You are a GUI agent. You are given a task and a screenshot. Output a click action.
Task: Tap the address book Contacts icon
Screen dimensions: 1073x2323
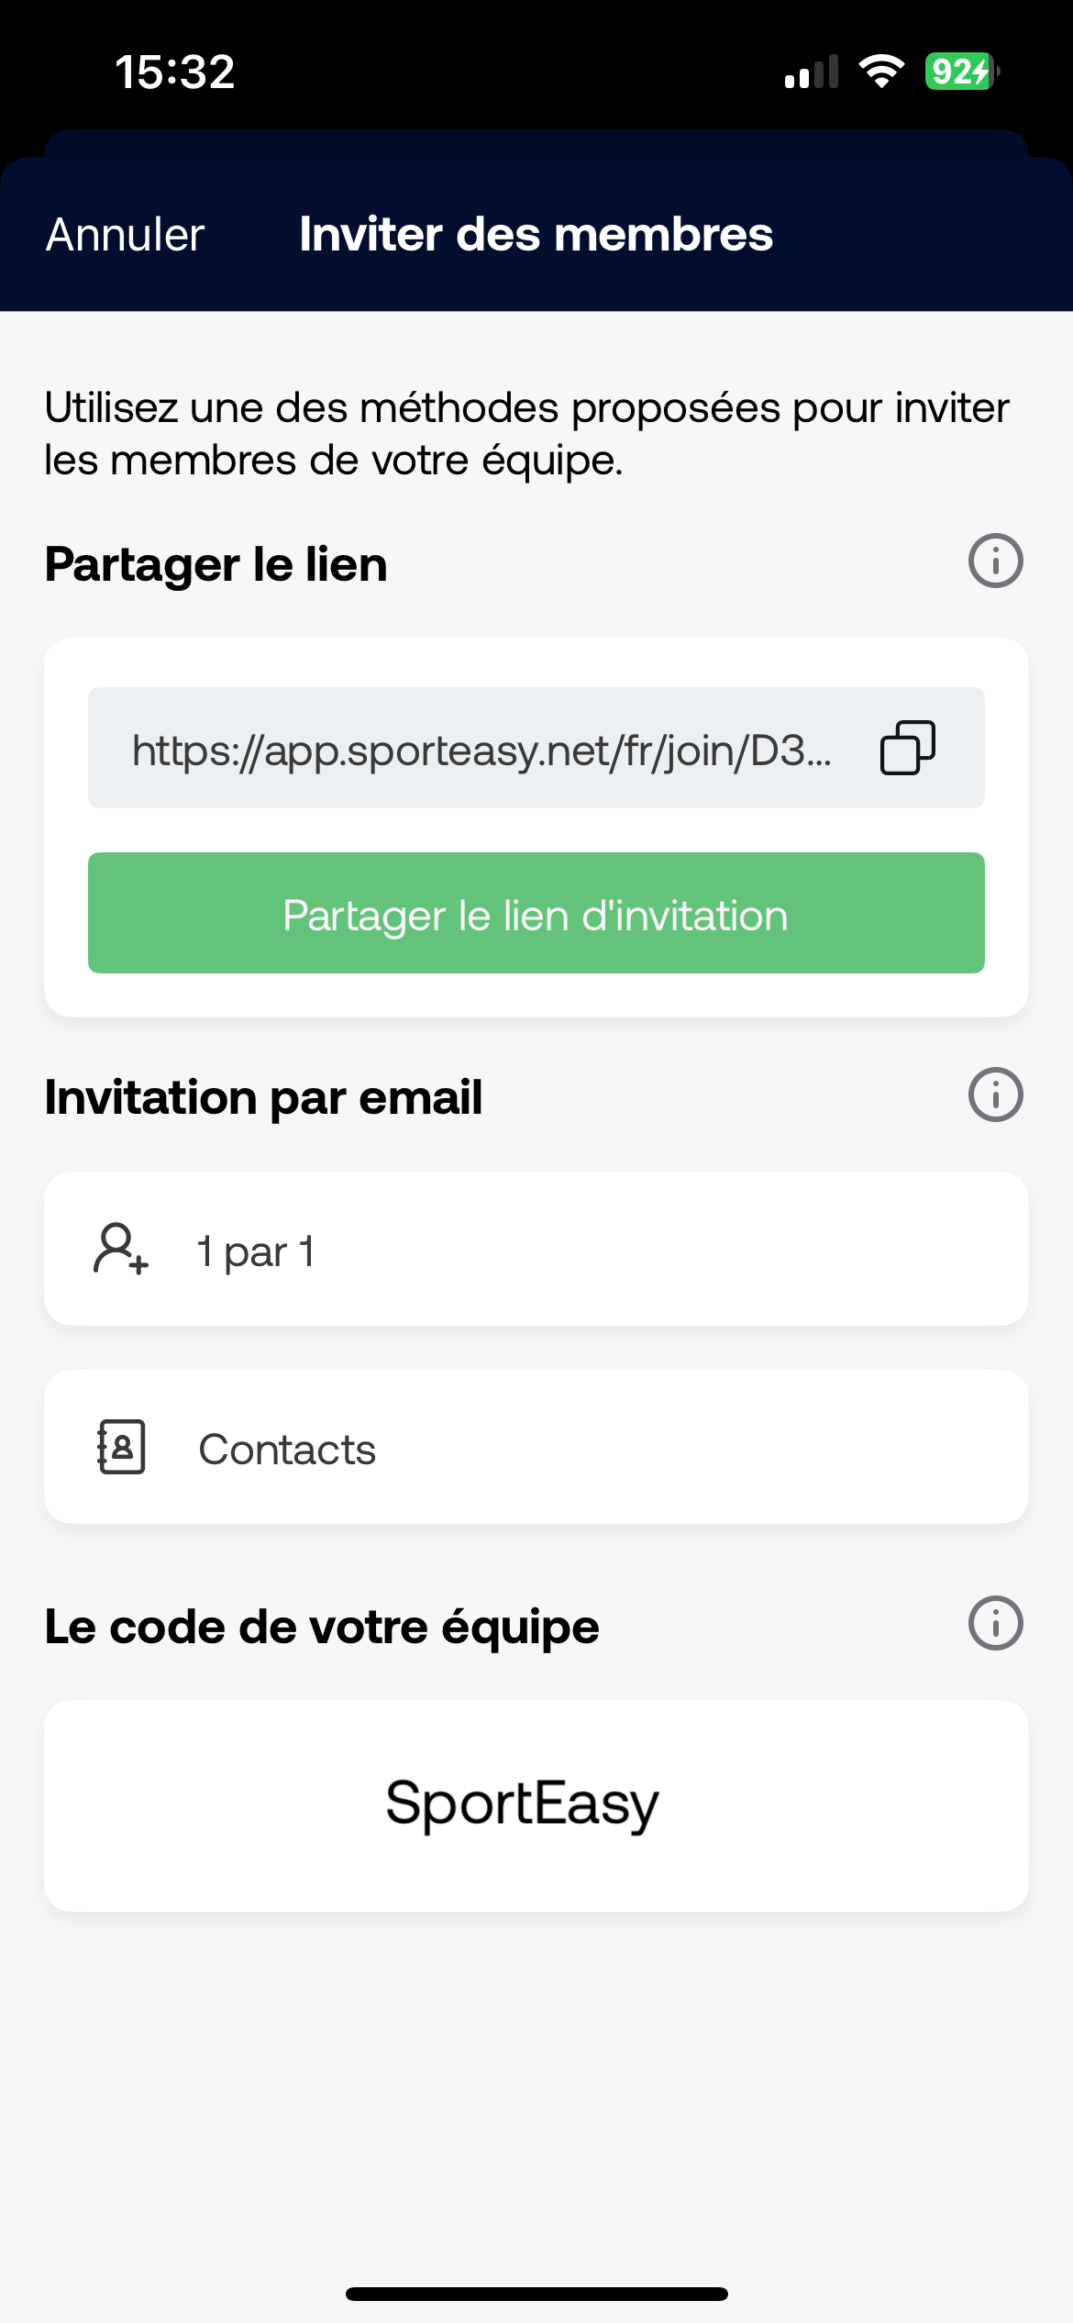(x=121, y=1447)
